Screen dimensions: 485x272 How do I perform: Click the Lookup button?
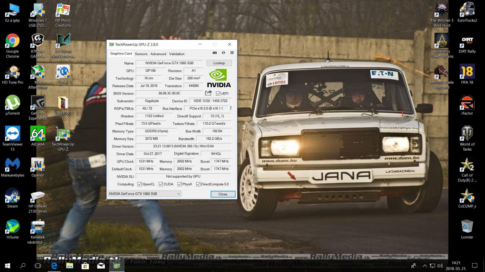219,63
